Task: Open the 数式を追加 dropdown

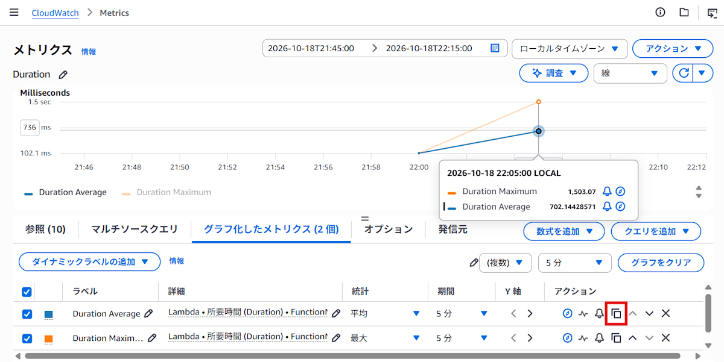Action: tap(564, 231)
